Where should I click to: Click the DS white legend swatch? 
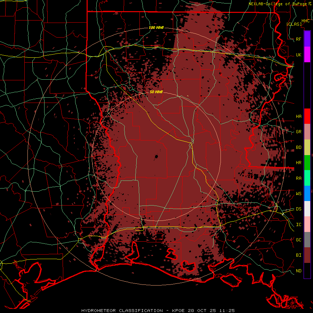[x=307, y=209]
